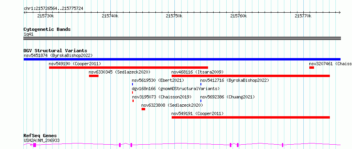
Task: Open the nsv5692386 (Chuang2021) label
Action: pos(227,97)
